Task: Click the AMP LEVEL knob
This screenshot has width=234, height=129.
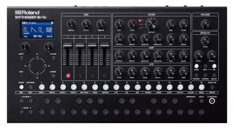Action: 184,55
